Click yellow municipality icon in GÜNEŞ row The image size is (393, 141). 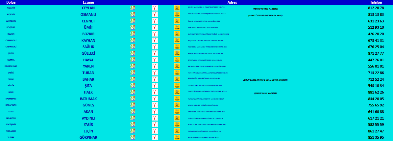[x=177, y=105]
